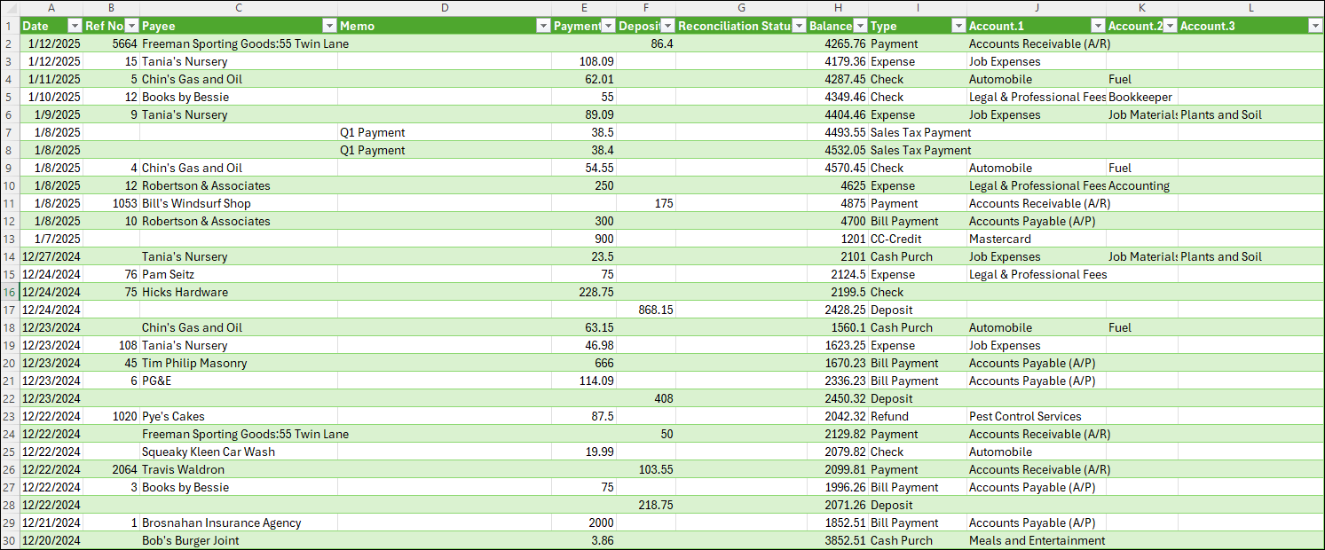Expand the Balance column filter dropdown
Viewport: 1325px width, 550px height.
click(x=859, y=27)
